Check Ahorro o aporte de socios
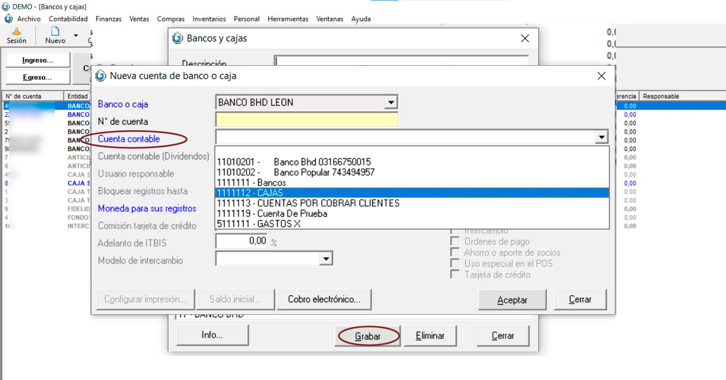Viewport: 726px width, 380px height. tap(455, 252)
